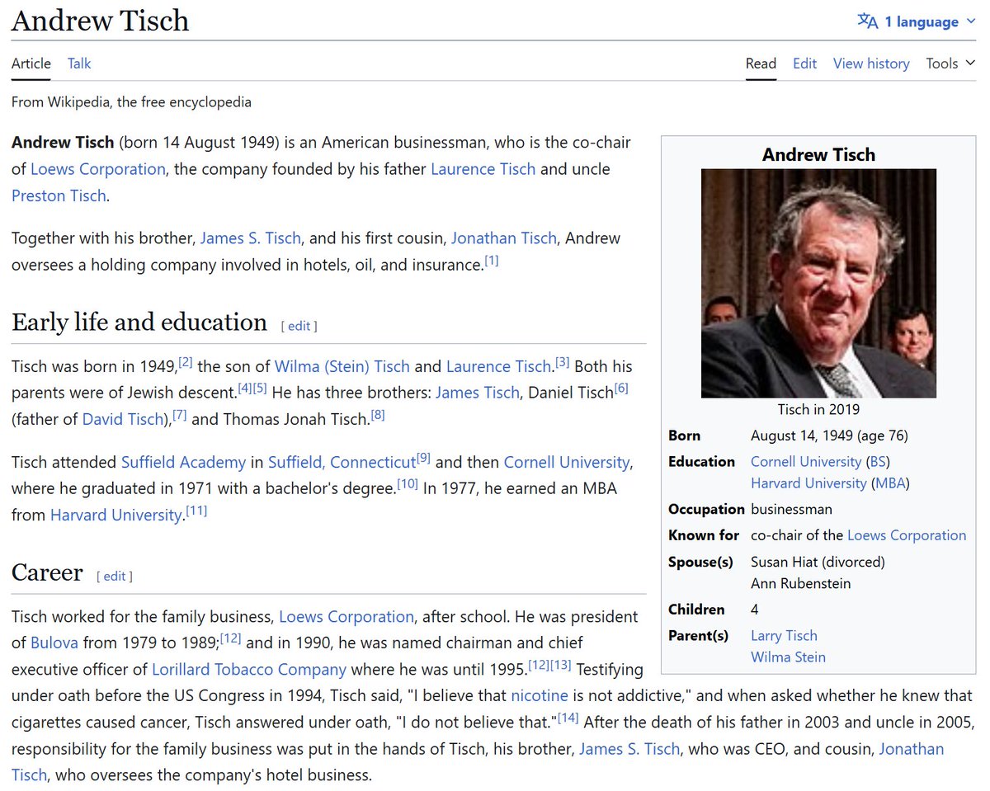Switch to the Talk tab
This screenshot has height=791, width=990.
79,64
